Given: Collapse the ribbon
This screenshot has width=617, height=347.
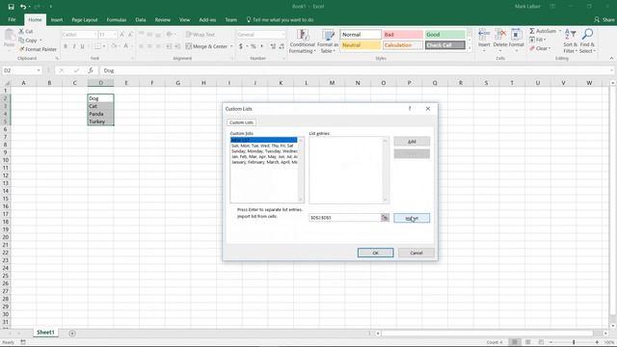Looking at the screenshot, I should pos(611,58).
